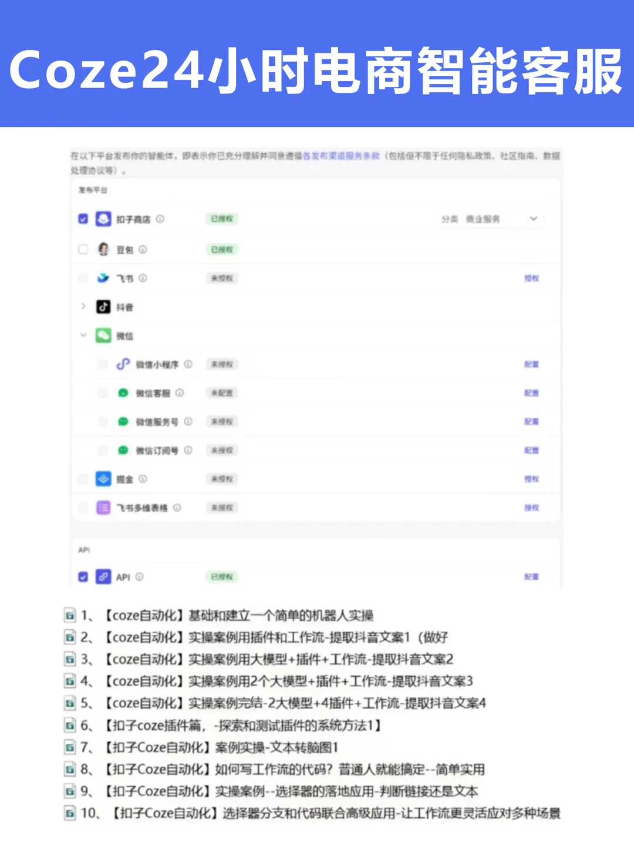Click the 微信订阅号 icon
The height and width of the screenshot is (846, 634).
click(x=123, y=450)
